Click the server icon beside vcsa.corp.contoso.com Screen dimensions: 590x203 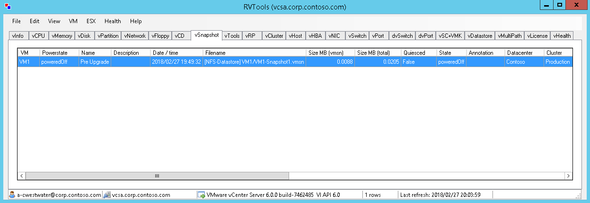pyautogui.click(x=107, y=195)
